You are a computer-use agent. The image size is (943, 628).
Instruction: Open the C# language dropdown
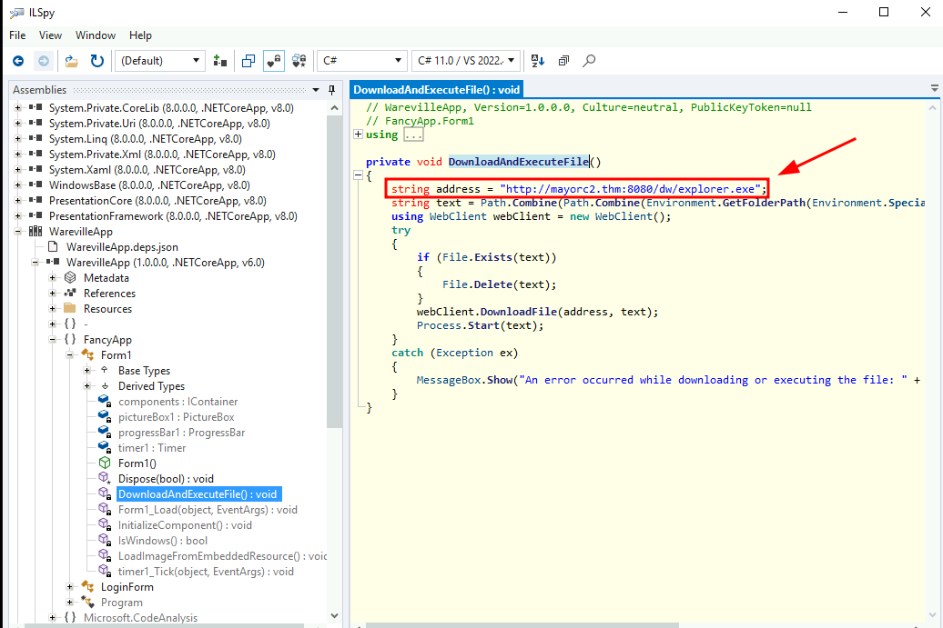click(362, 61)
